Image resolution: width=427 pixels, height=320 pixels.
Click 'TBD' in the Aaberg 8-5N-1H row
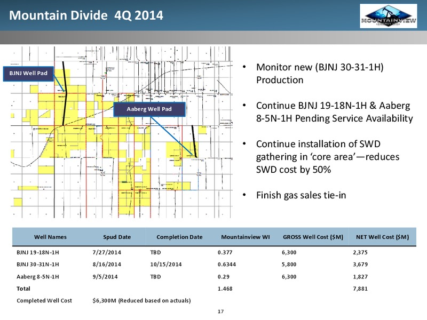tap(155, 277)
